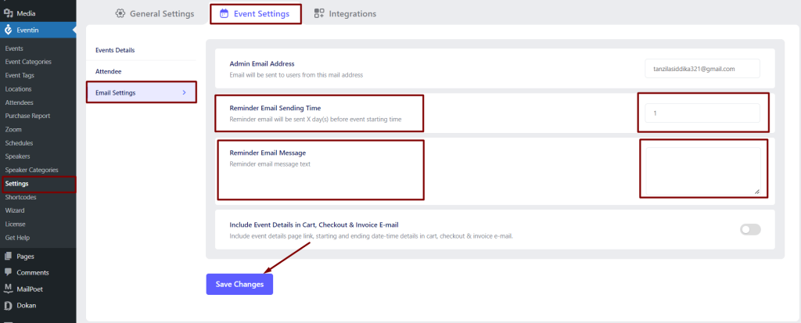Open the Purchase Report menu item
The image size is (801, 323).
pos(27,116)
